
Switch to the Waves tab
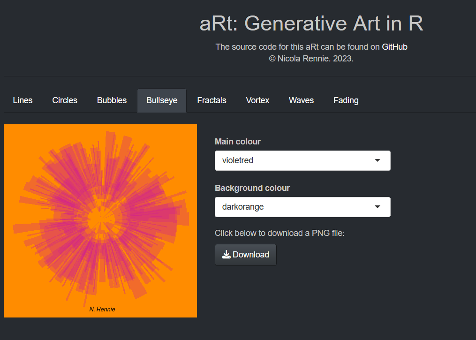[x=301, y=100]
